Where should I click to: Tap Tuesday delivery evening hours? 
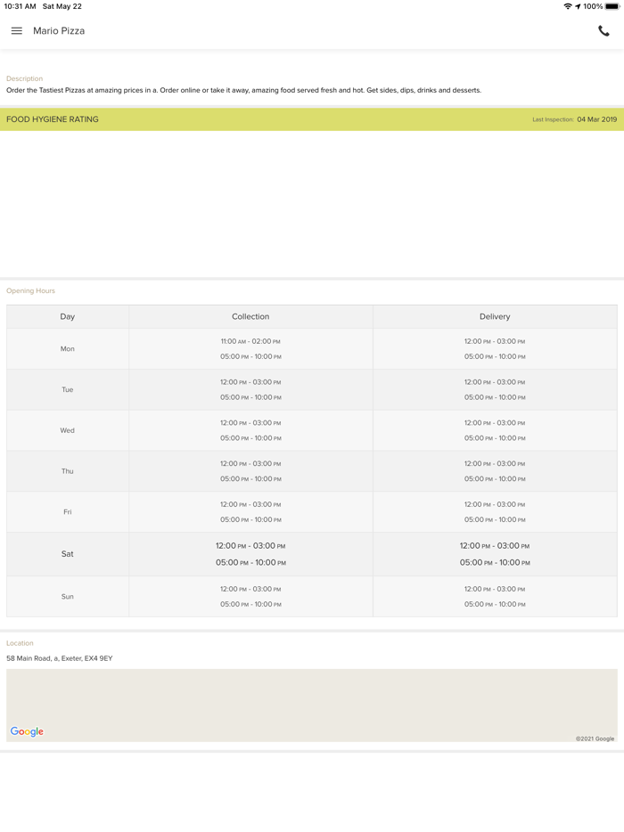click(495, 397)
